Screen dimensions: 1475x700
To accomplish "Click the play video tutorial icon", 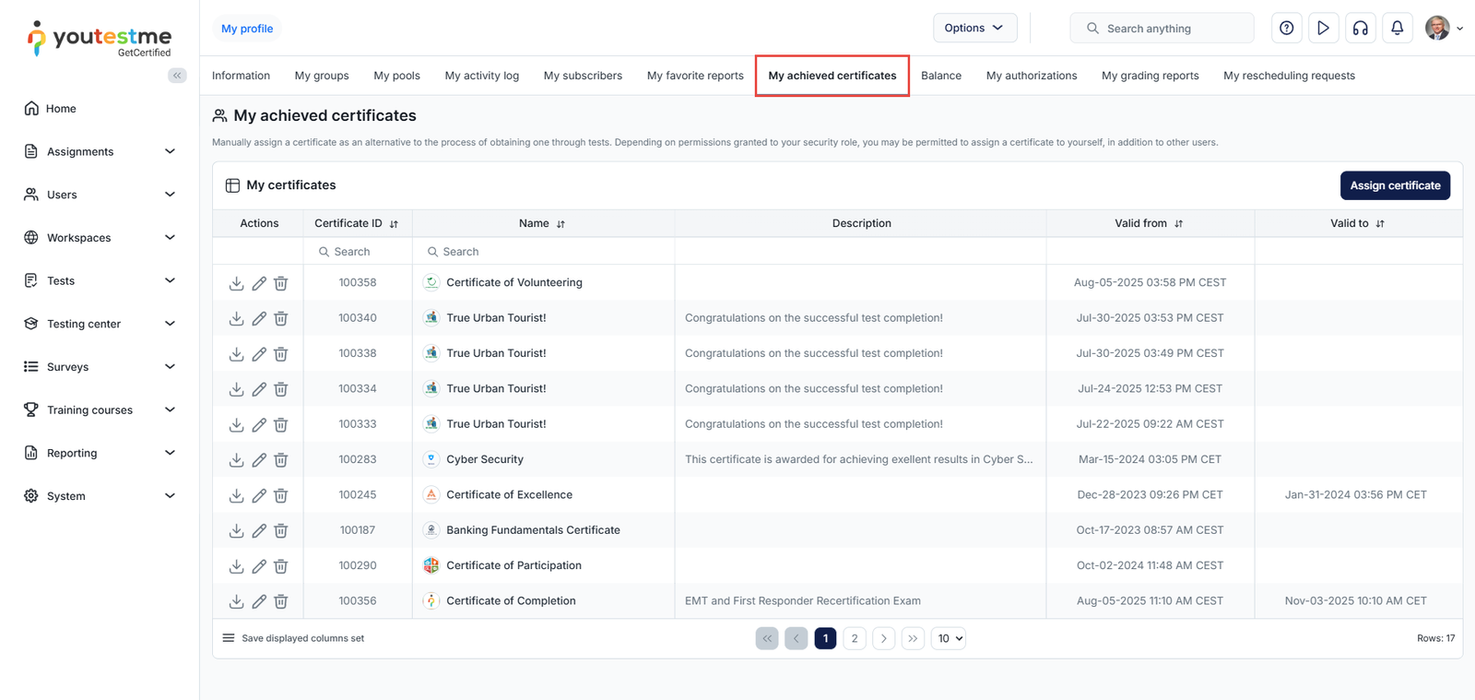I will click(x=1323, y=29).
